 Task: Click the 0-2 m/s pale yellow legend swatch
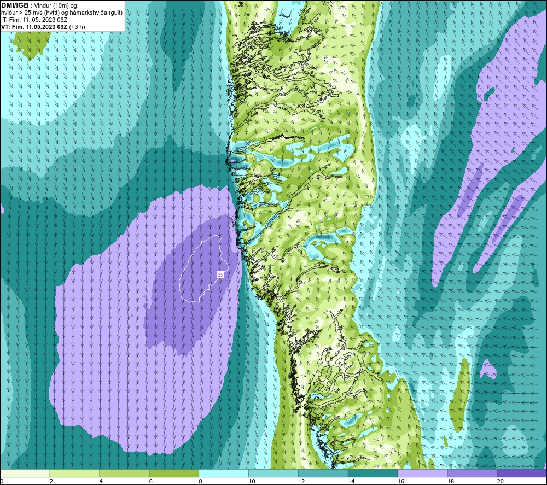25,473
